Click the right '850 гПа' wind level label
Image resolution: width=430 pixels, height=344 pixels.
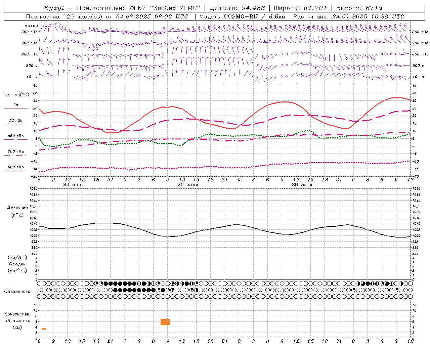pyautogui.click(x=420, y=54)
